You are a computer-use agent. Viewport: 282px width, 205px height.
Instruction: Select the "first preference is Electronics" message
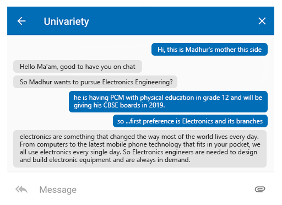click(190, 121)
